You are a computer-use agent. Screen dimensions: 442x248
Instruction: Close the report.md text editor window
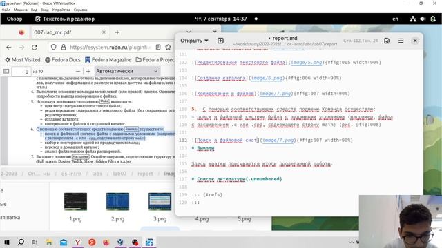tap(415, 41)
